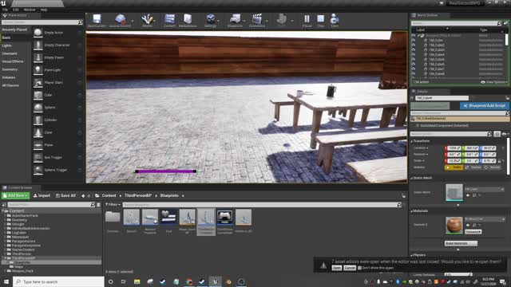Click the Save Current toolbar icon
511x287 pixels.
tap(97, 20)
